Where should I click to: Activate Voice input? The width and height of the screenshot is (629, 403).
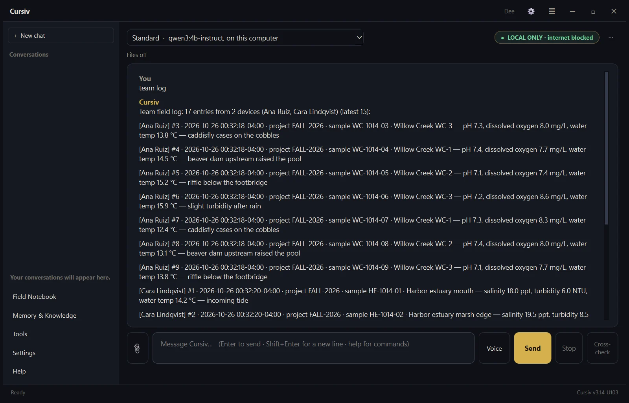click(x=494, y=348)
